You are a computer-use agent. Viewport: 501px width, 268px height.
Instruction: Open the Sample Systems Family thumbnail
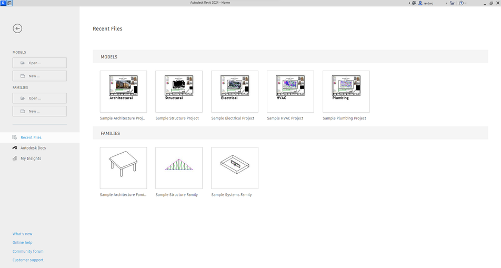point(235,168)
